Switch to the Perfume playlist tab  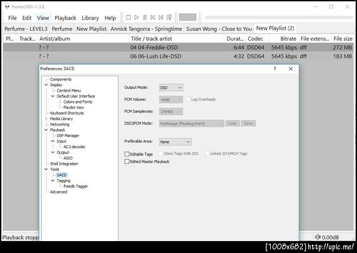pos(62,29)
